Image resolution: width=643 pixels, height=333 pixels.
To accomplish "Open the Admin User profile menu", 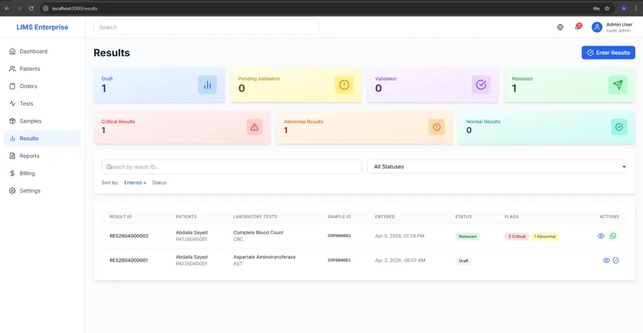I will coord(612,27).
